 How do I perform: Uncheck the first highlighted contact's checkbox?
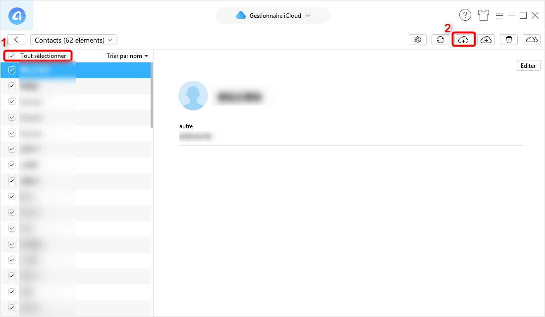coord(12,70)
